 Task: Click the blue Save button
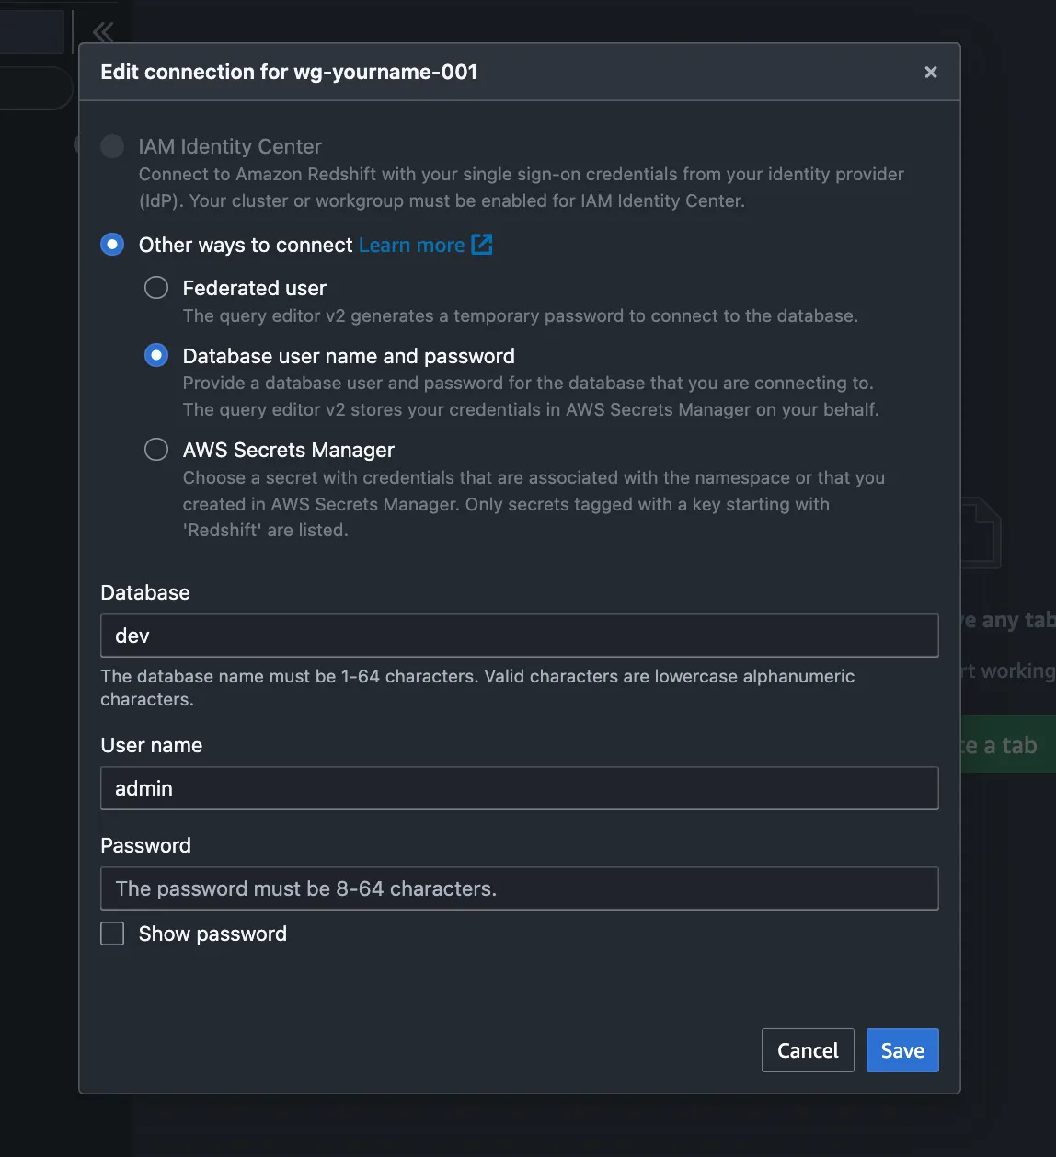(x=901, y=1050)
